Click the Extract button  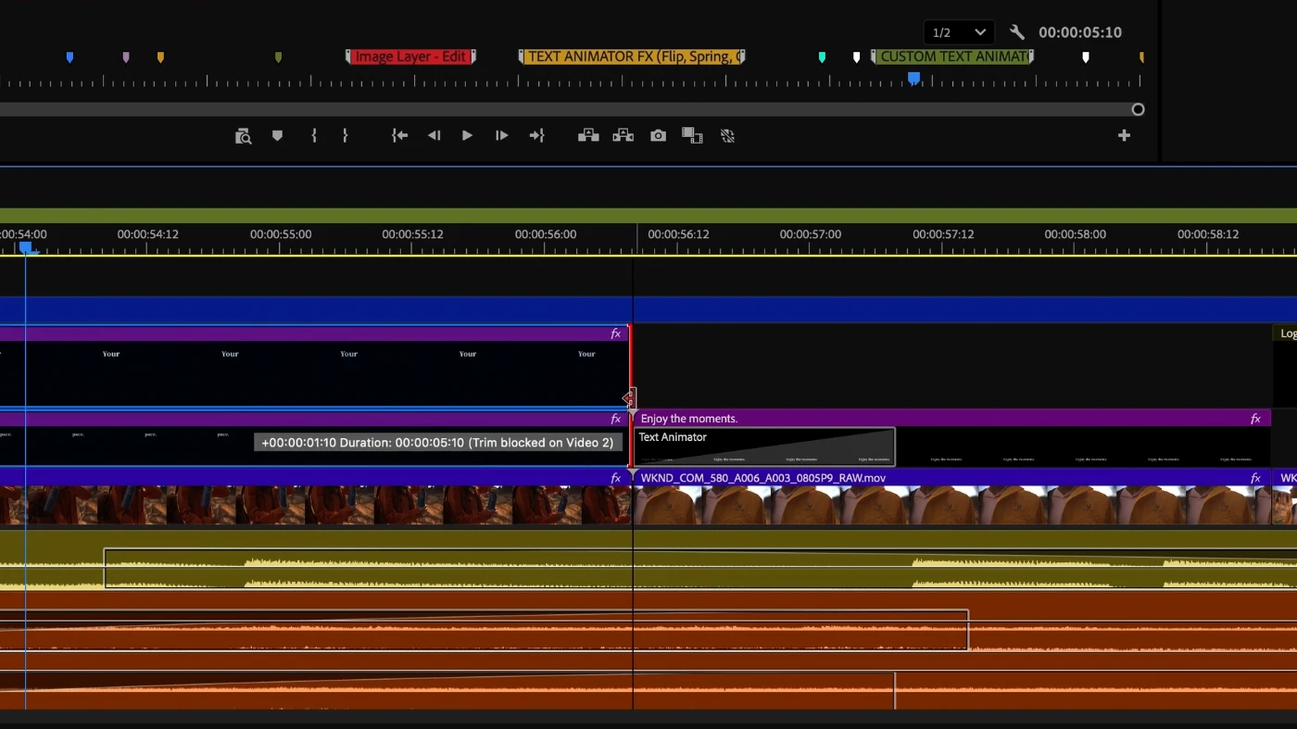[x=623, y=136]
